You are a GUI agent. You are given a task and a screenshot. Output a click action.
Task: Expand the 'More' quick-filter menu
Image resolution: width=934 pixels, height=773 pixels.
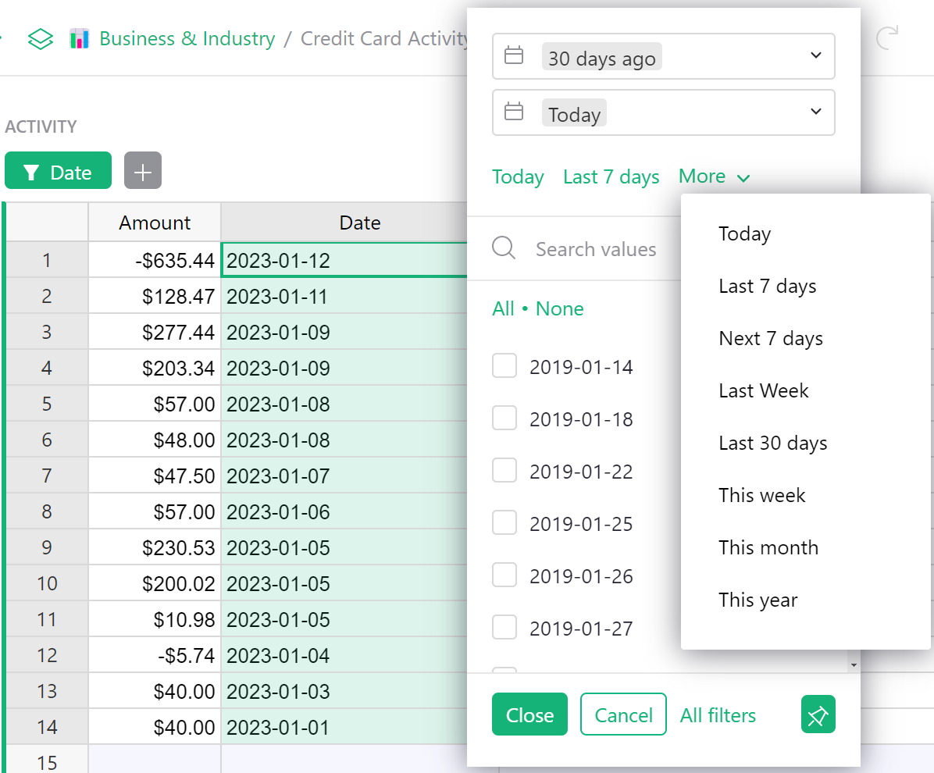coord(713,176)
